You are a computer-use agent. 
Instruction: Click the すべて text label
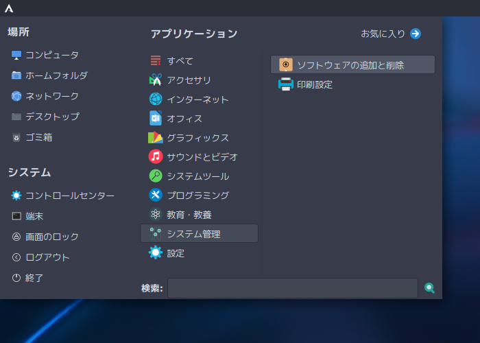point(180,61)
